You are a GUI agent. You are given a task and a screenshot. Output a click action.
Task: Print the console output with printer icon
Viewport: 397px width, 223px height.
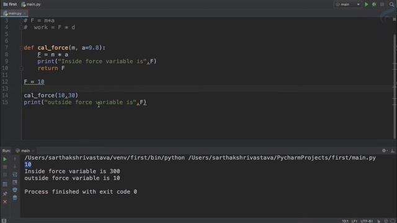pyautogui.click(x=15, y=190)
